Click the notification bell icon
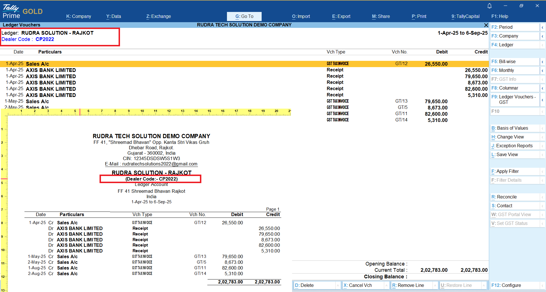Image resolution: width=546 pixels, height=292 pixels. [x=489, y=6]
